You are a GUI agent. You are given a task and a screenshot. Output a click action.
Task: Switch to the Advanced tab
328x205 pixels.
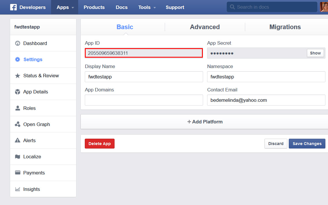[x=205, y=27]
